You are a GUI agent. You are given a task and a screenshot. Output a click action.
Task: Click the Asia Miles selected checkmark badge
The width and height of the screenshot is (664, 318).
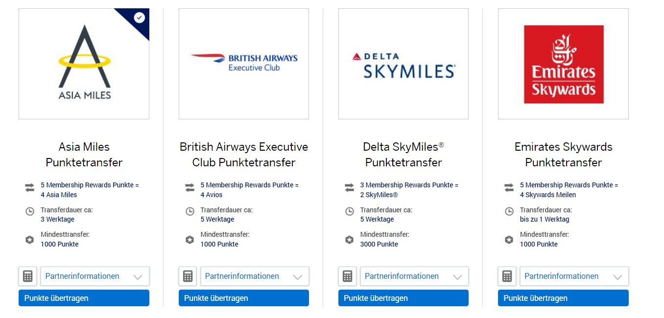[x=140, y=18]
